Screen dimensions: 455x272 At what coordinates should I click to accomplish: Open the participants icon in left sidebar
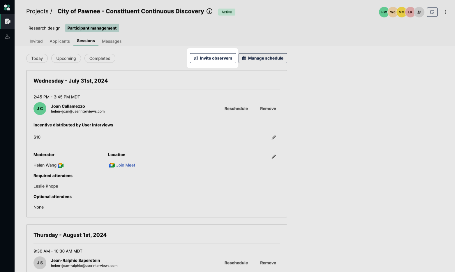coord(7,37)
